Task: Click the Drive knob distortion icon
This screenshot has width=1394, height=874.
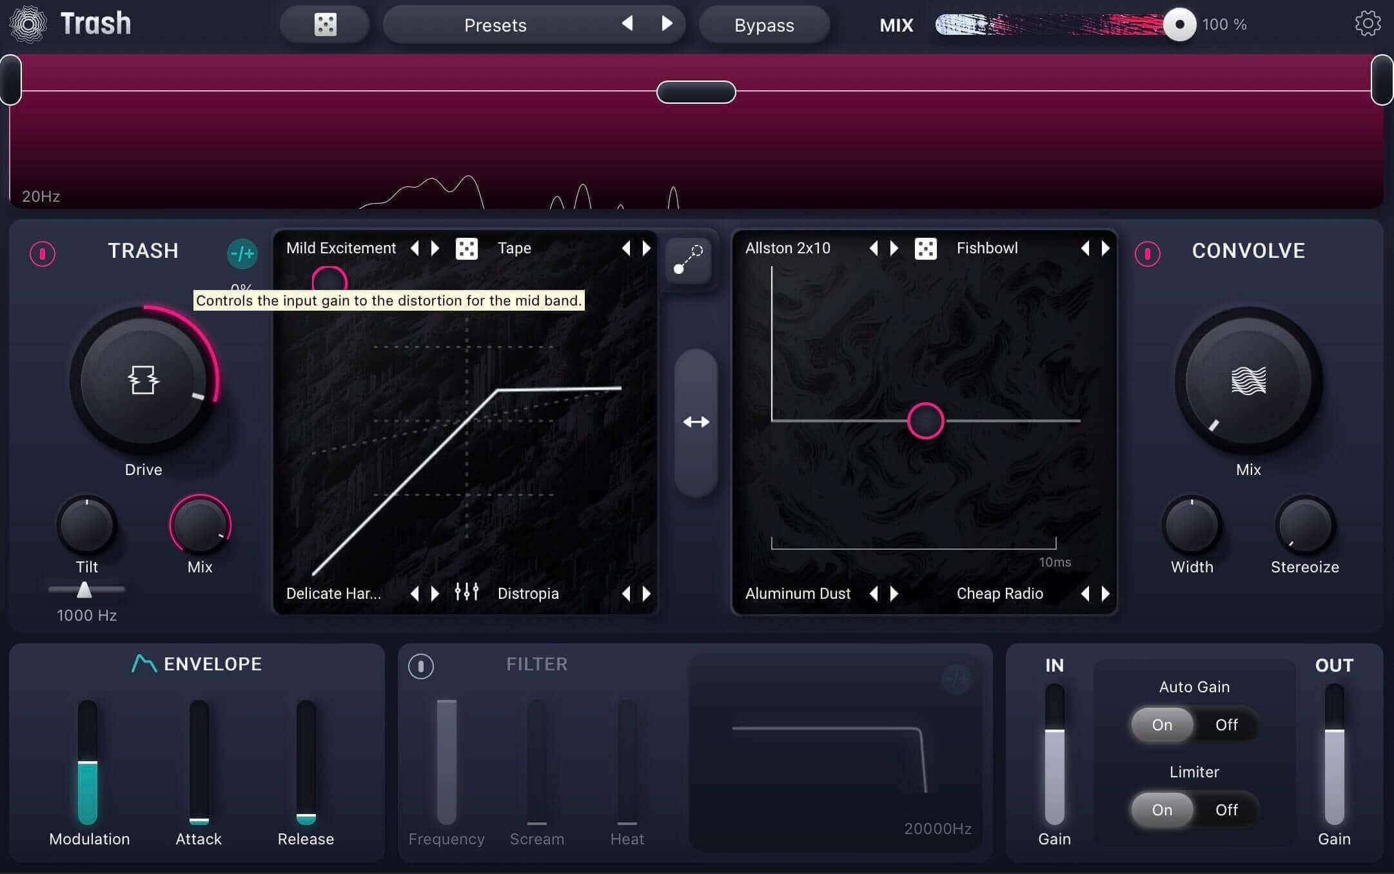Action: point(143,380)
